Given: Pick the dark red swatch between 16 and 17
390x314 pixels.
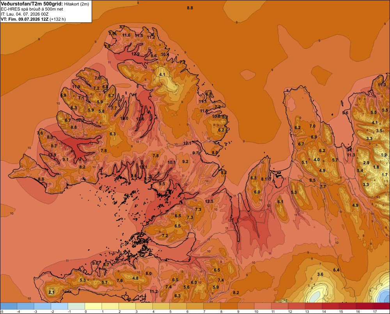Looking at the screenshot, I should point(364,306).
